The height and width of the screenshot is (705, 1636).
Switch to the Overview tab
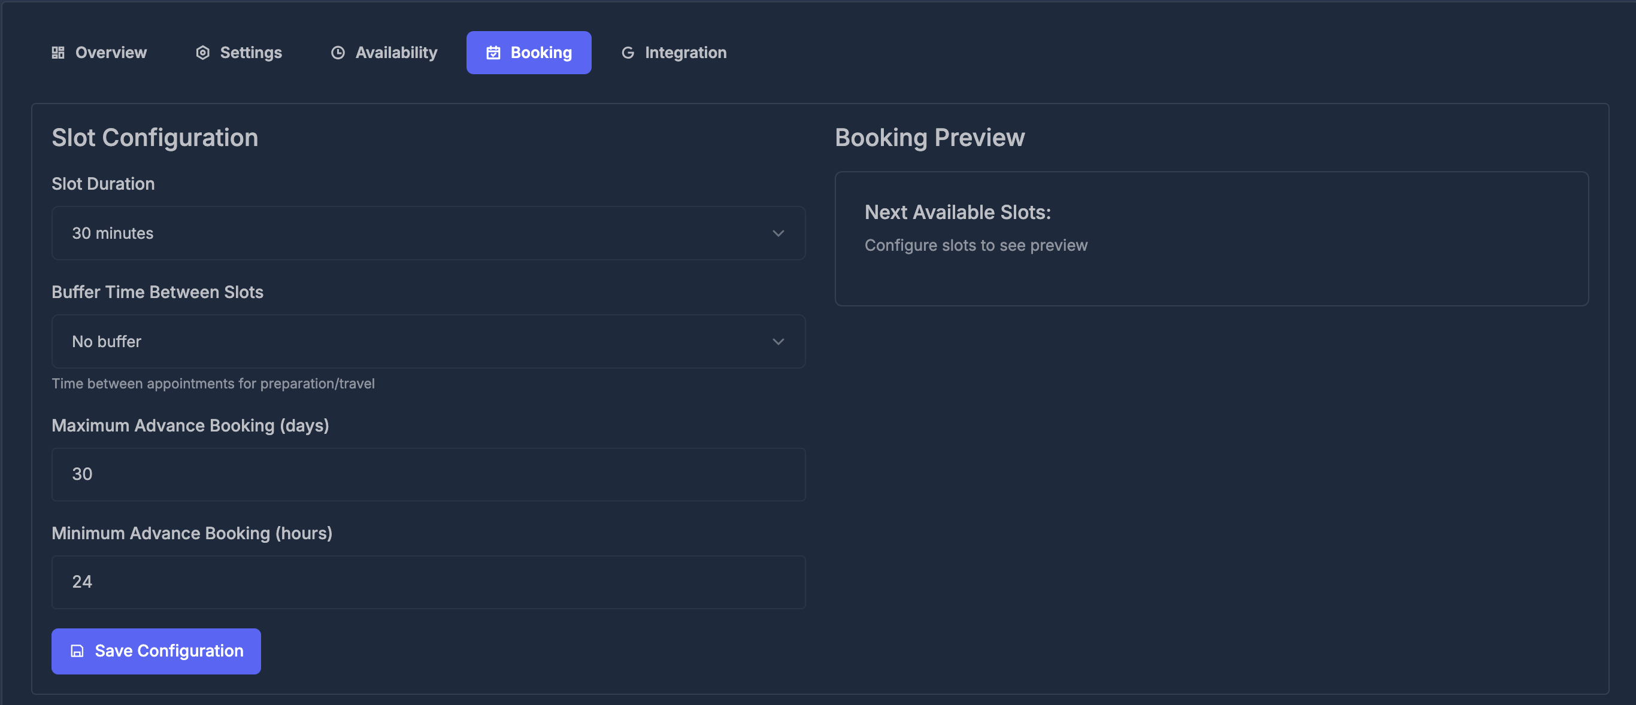(99, 53)
